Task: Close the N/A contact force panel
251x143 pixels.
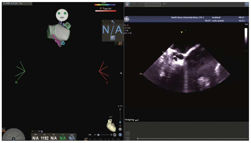Action: coord(103,21)
